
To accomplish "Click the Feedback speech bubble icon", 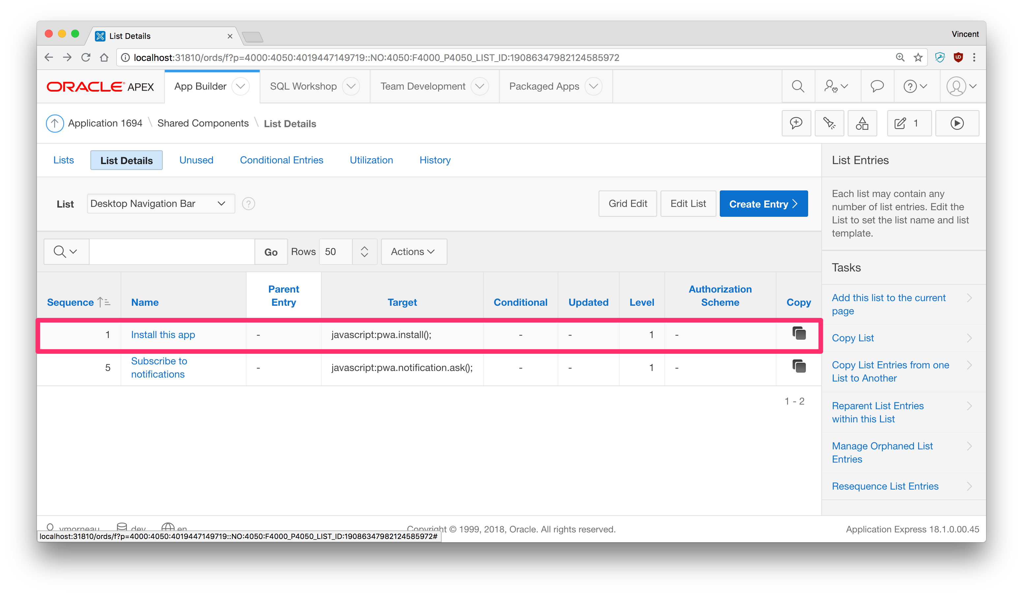I will coord(877,86).
